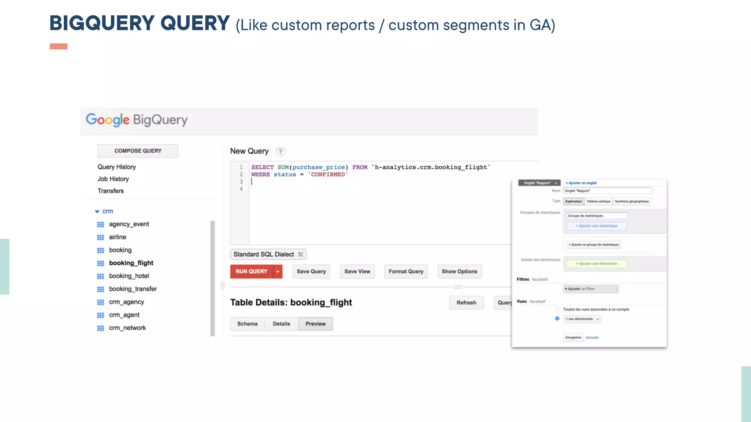This screenshot has height=422, width=751.
Task: Click the Google BigQuery logo
Action: (136, 120)
